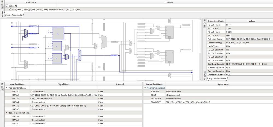Collapse Top Combinational group in output ports
This screenshot has height=127, width=273.
(145, 88)
